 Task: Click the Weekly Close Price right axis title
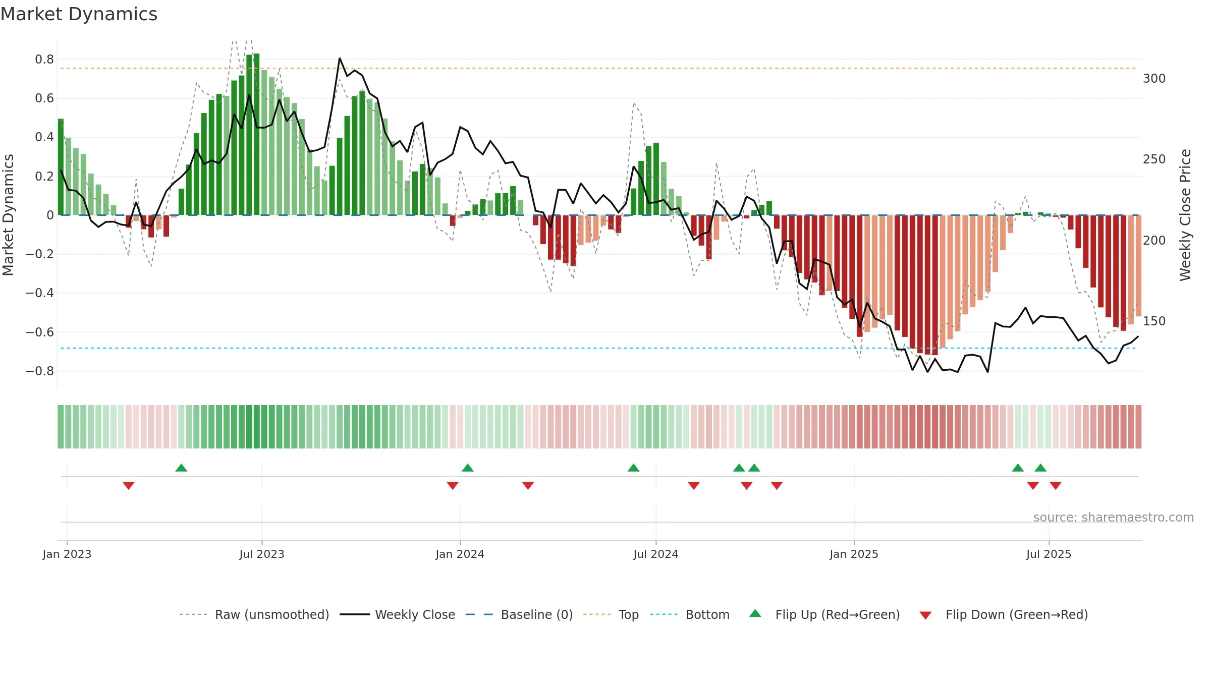click(x=1185, y=215)
